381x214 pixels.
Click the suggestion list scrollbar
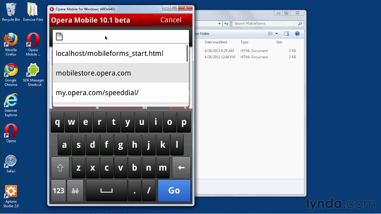tap(187, 53)
